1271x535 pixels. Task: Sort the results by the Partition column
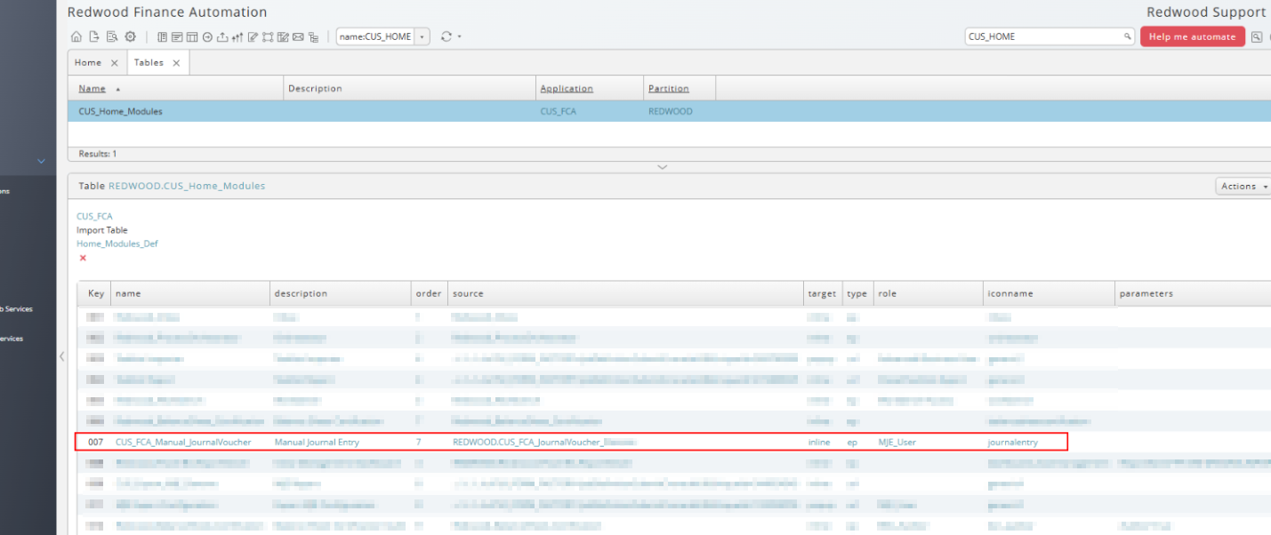point(669,89)
